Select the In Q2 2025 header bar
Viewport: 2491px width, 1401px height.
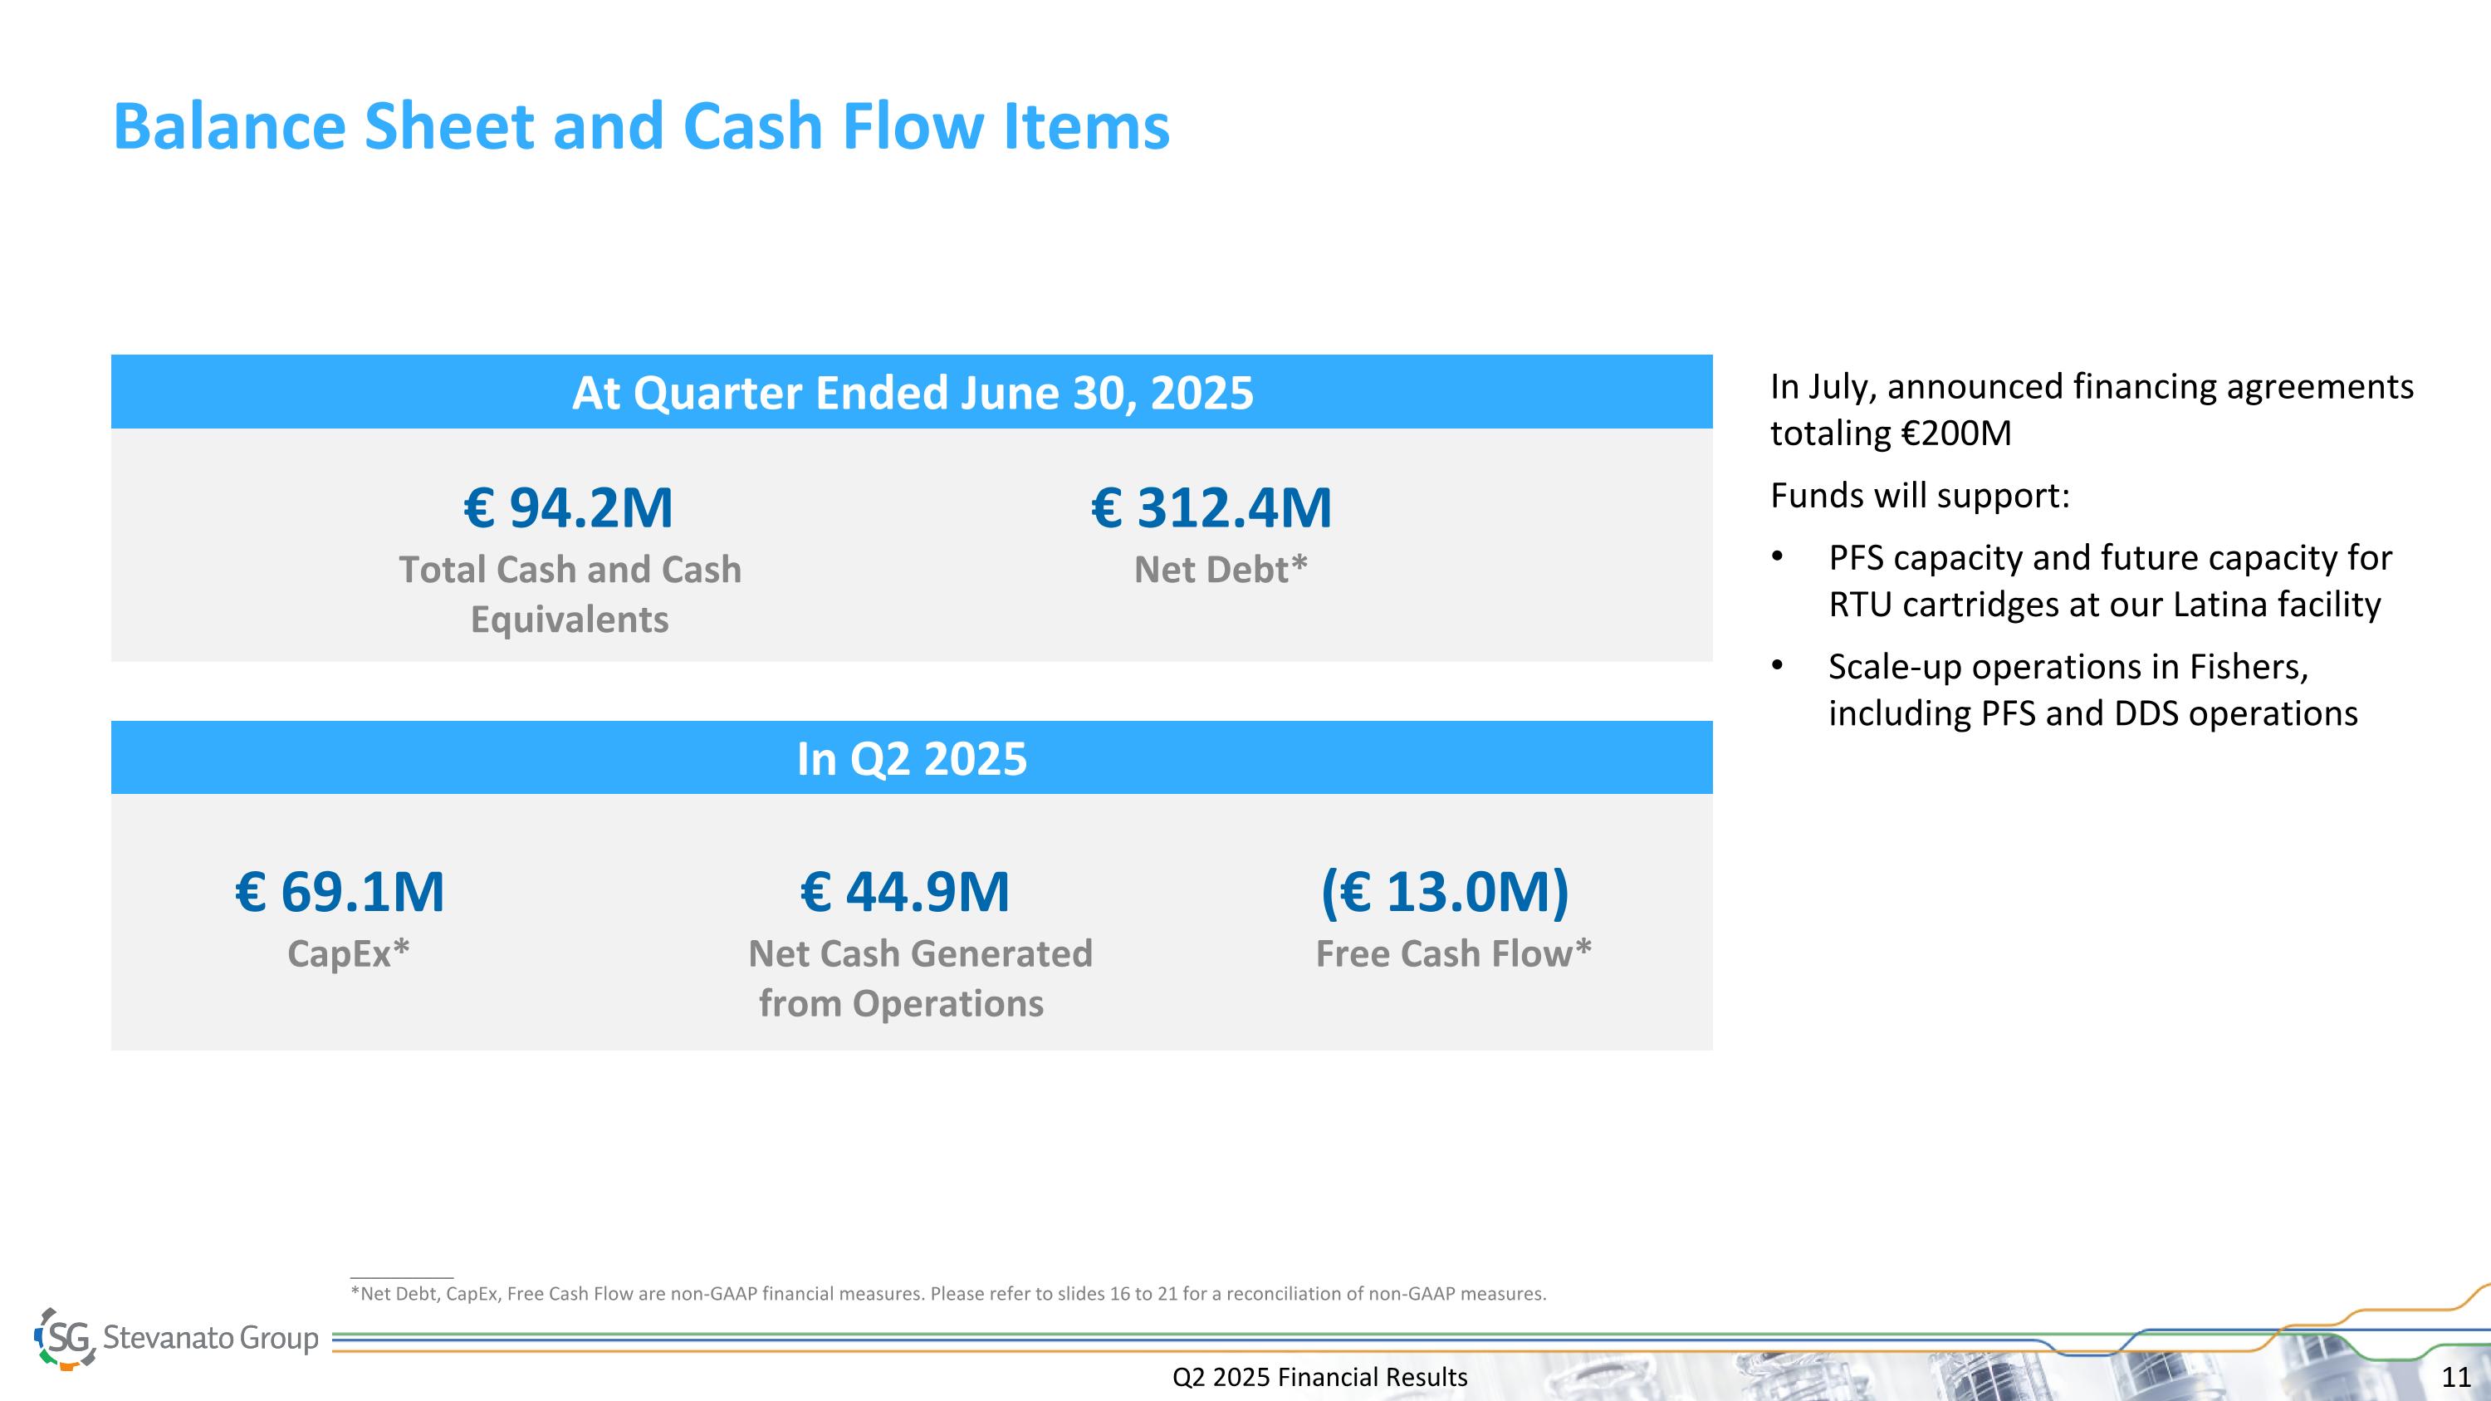tap(912, 758)
